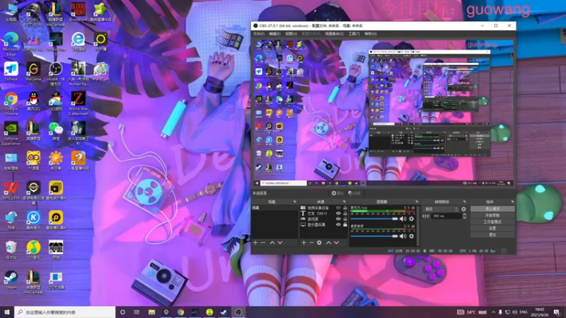Adjust the microphone volume slider

tap(374, 218)
